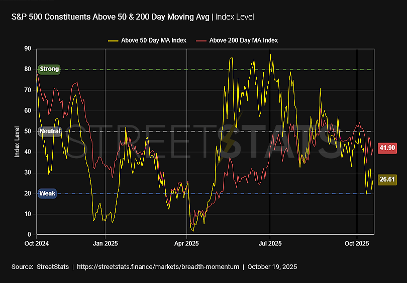This screenshot has width=407, height=283.
Task: Click the Source: StreetStats text
Action: 40,266
